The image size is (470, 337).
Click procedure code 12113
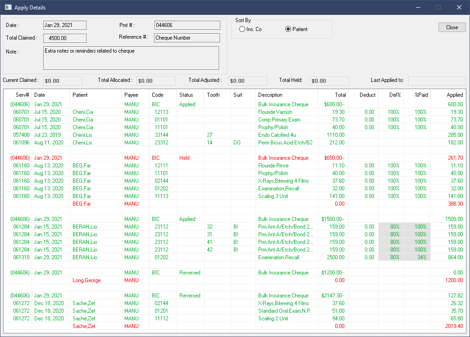tap(162, 112)
